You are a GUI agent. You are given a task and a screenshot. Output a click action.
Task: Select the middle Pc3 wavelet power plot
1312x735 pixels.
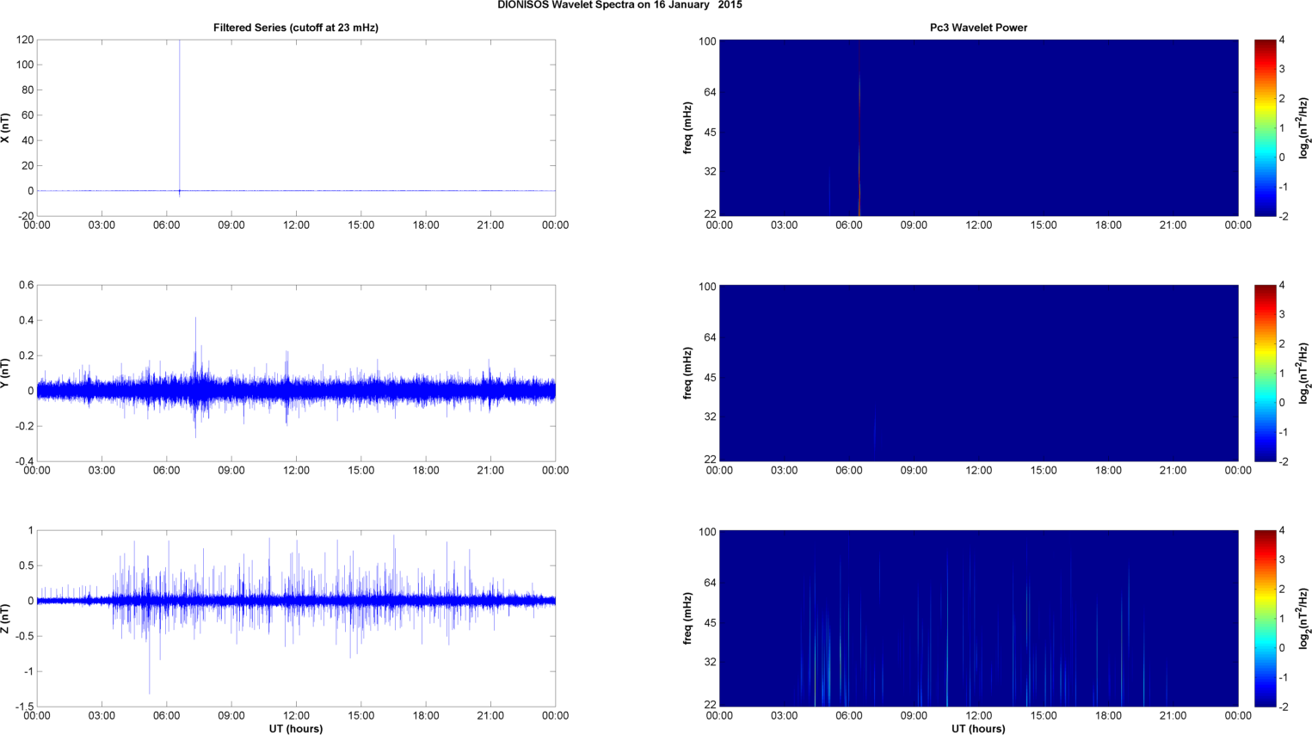[978, 373]
